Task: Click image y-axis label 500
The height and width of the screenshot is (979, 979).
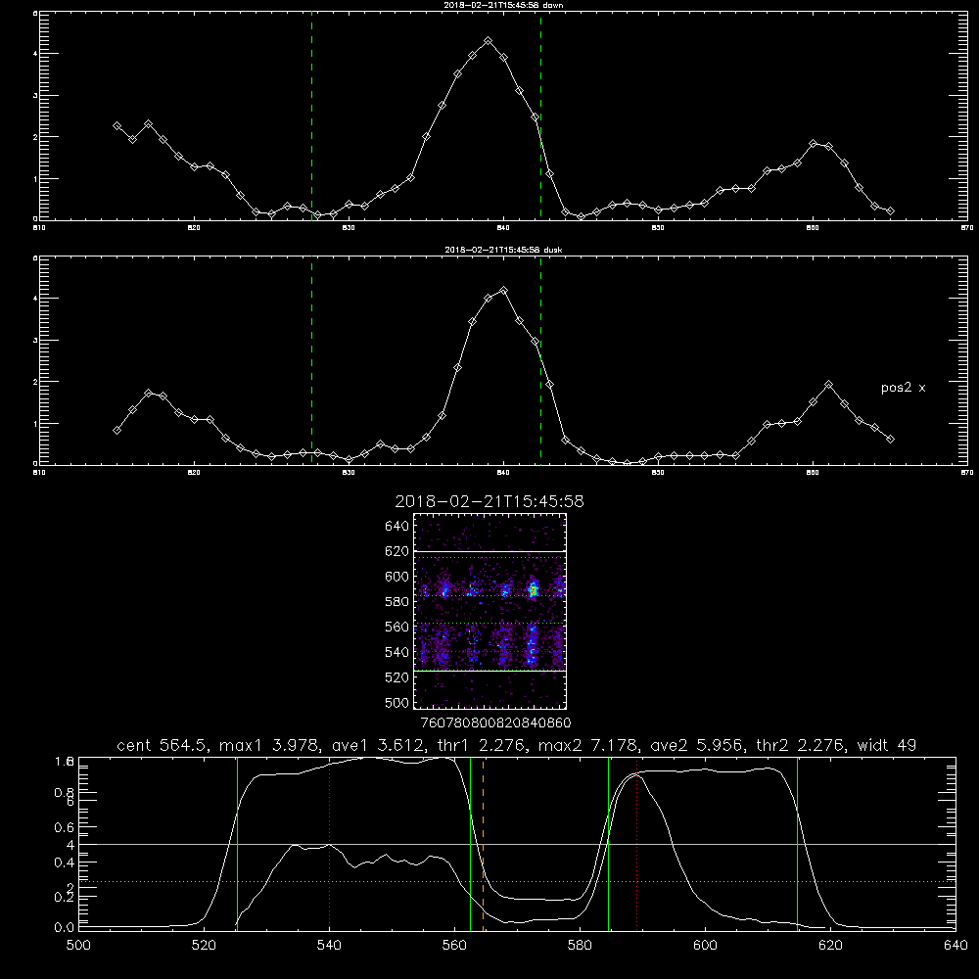Action: point(397,702)
